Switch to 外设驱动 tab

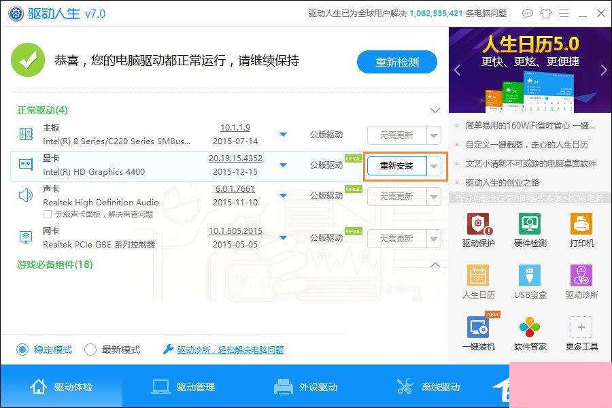(306, 386)
